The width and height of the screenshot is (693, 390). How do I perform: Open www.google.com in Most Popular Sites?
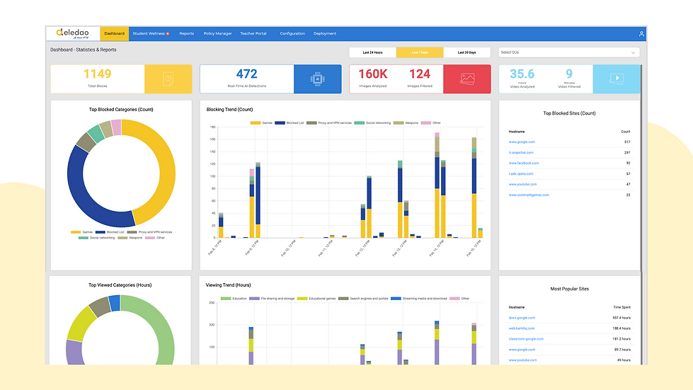(522, 350)
